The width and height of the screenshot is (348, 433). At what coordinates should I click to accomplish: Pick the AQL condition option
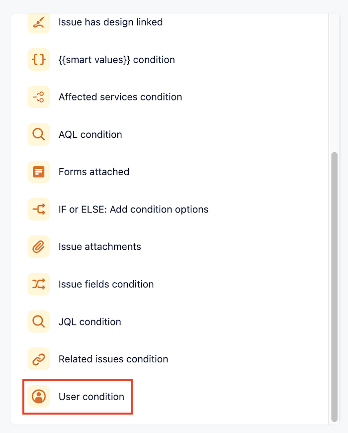click(90, 134)
